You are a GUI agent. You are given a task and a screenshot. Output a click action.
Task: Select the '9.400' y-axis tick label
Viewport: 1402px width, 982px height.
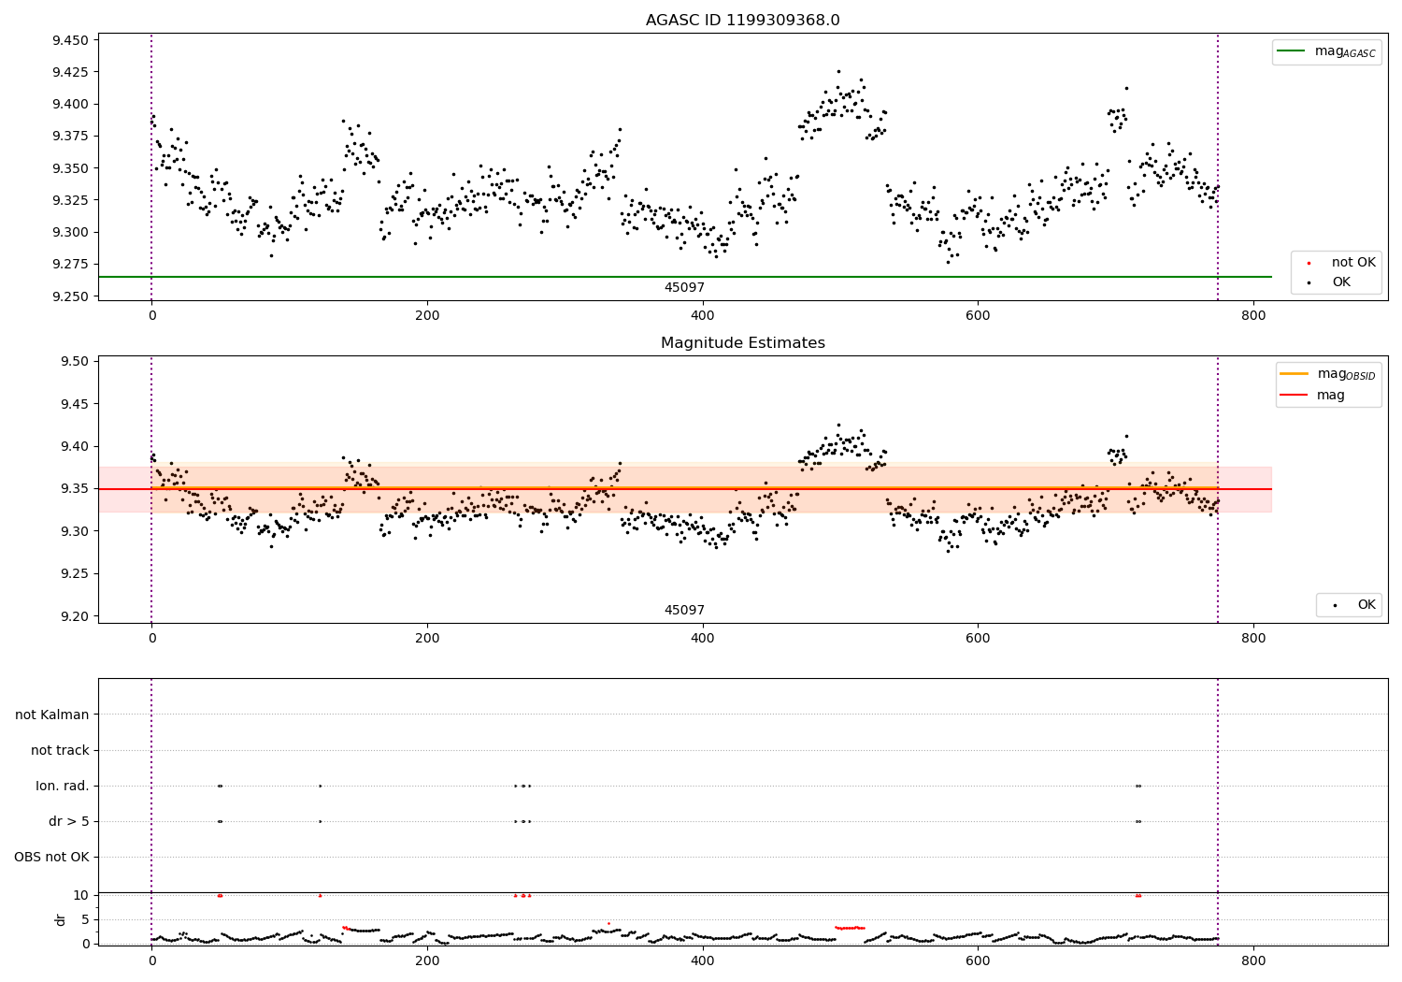[x=70, y=104]
